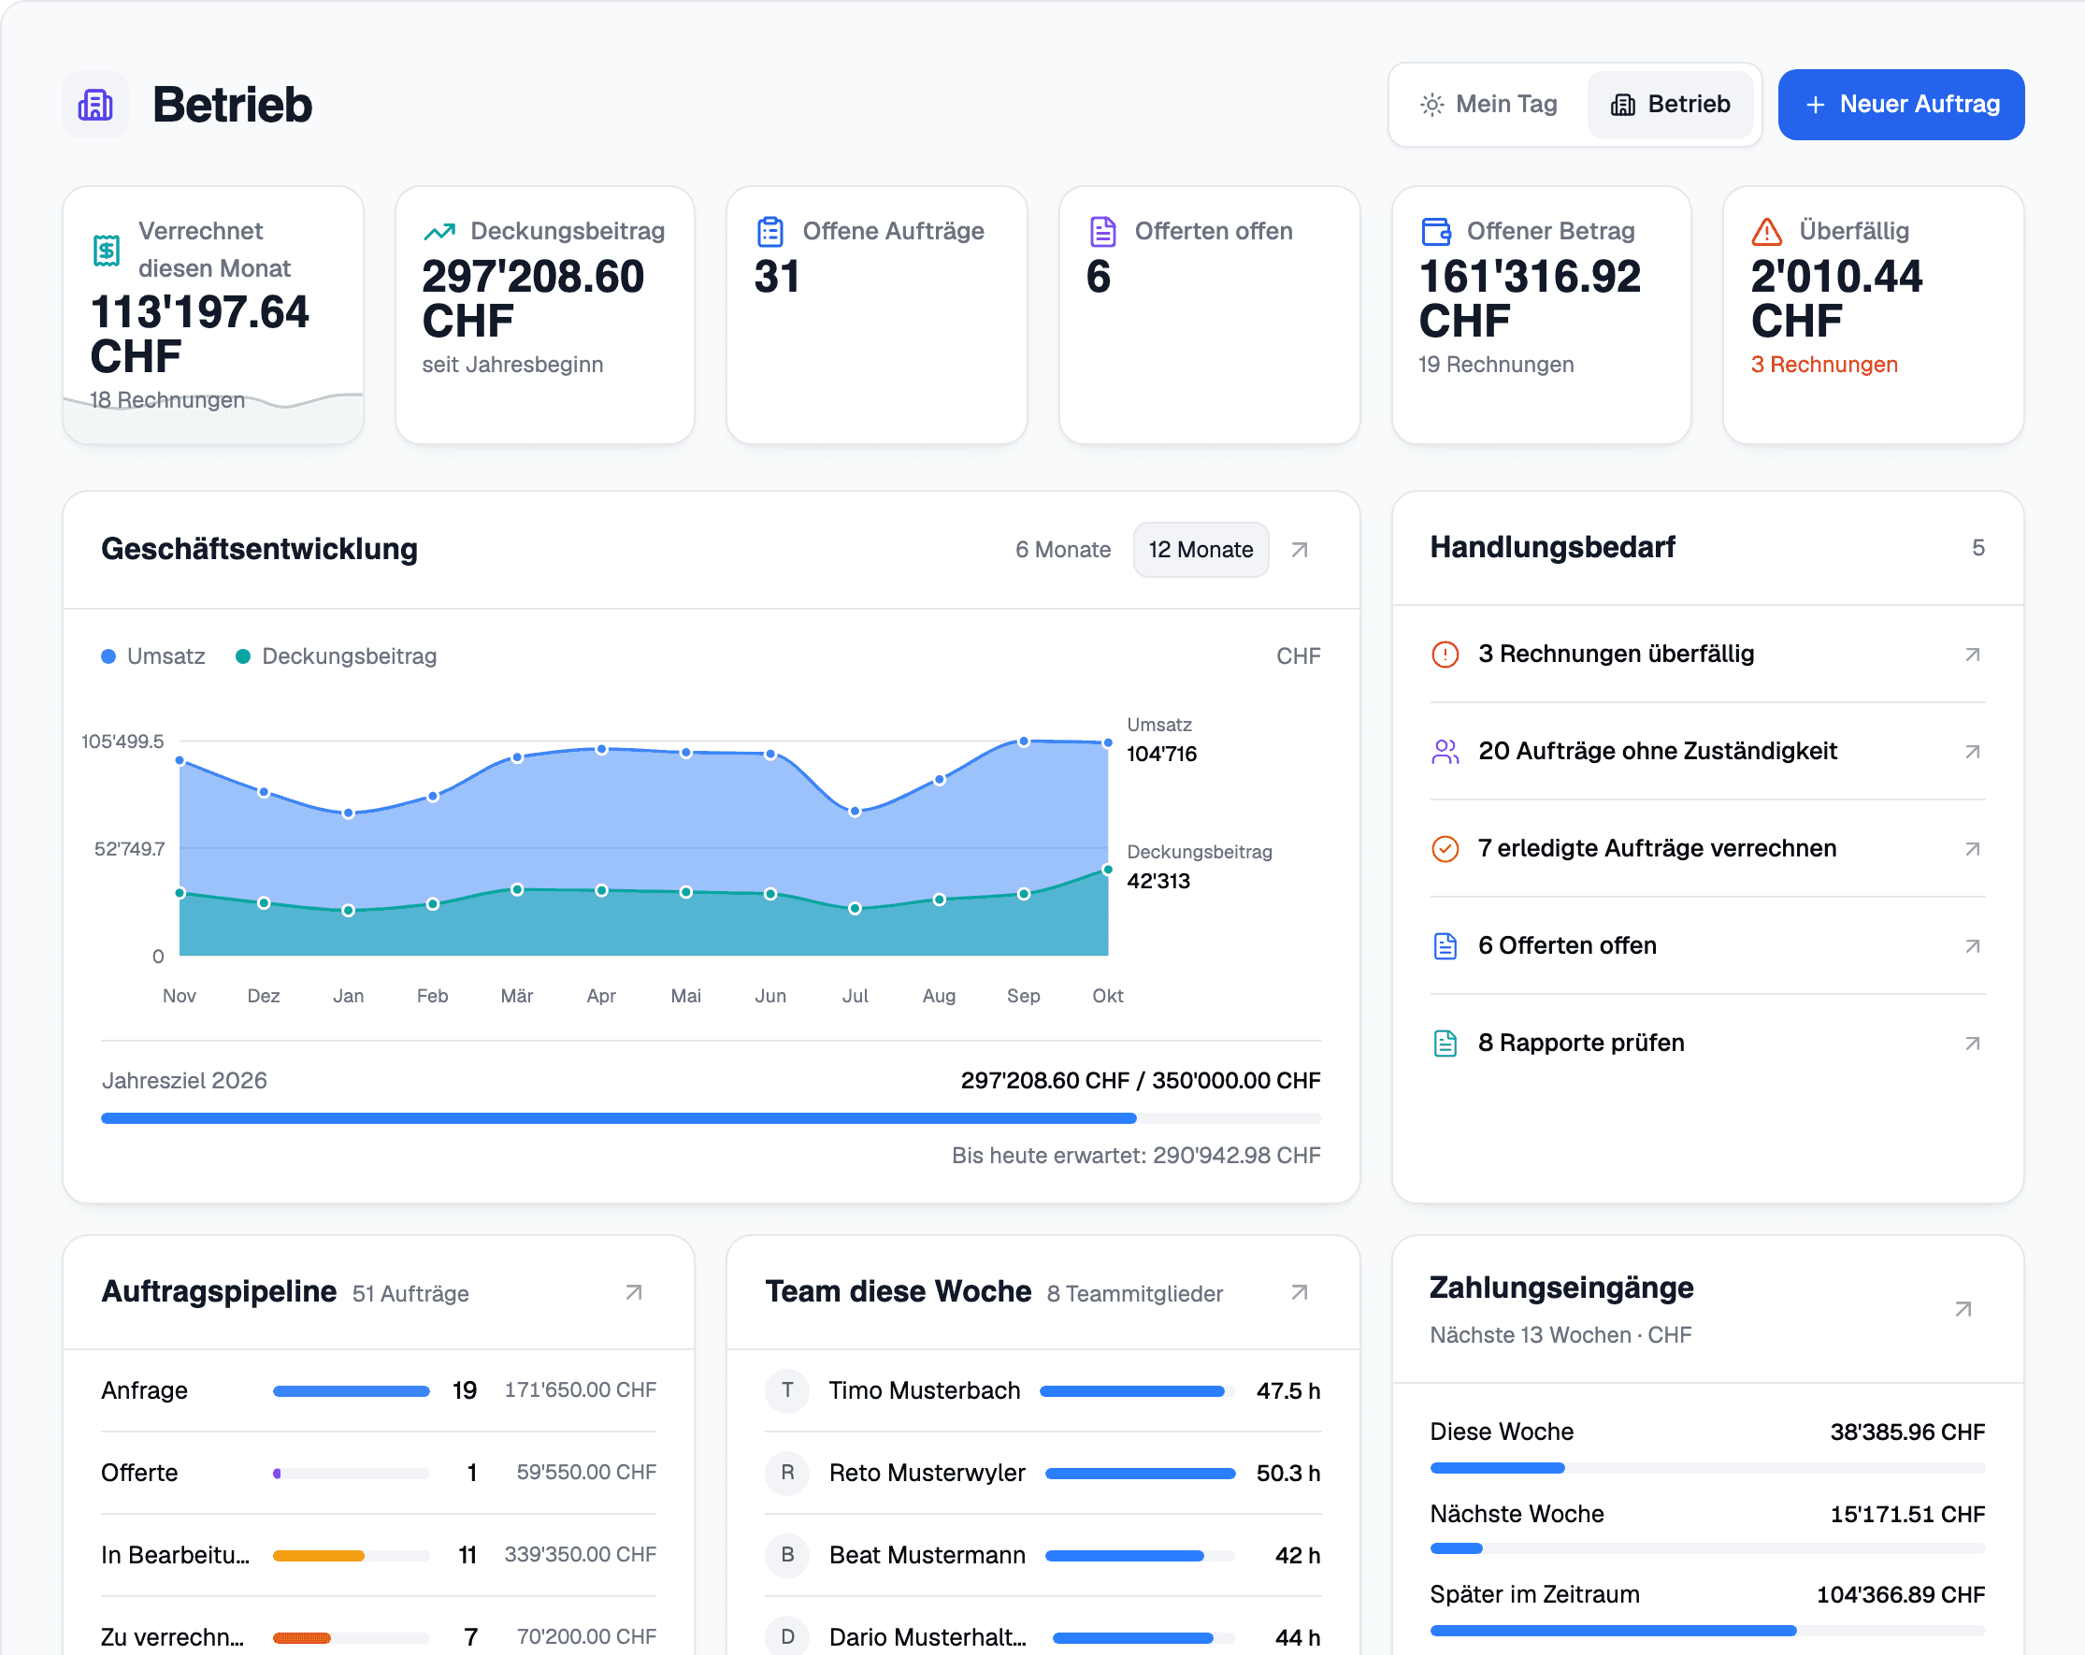2085x1655 pixels.
Task: Click the Handlungsbedarf count 5
Action: point(1977,548)
